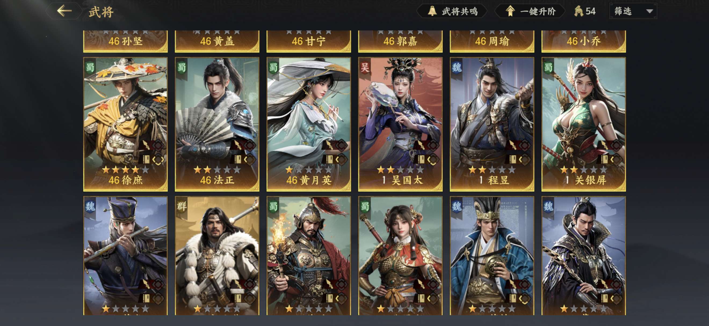Open the 吴国太 general portrait
709x326 pixels.
pos(400,124)
